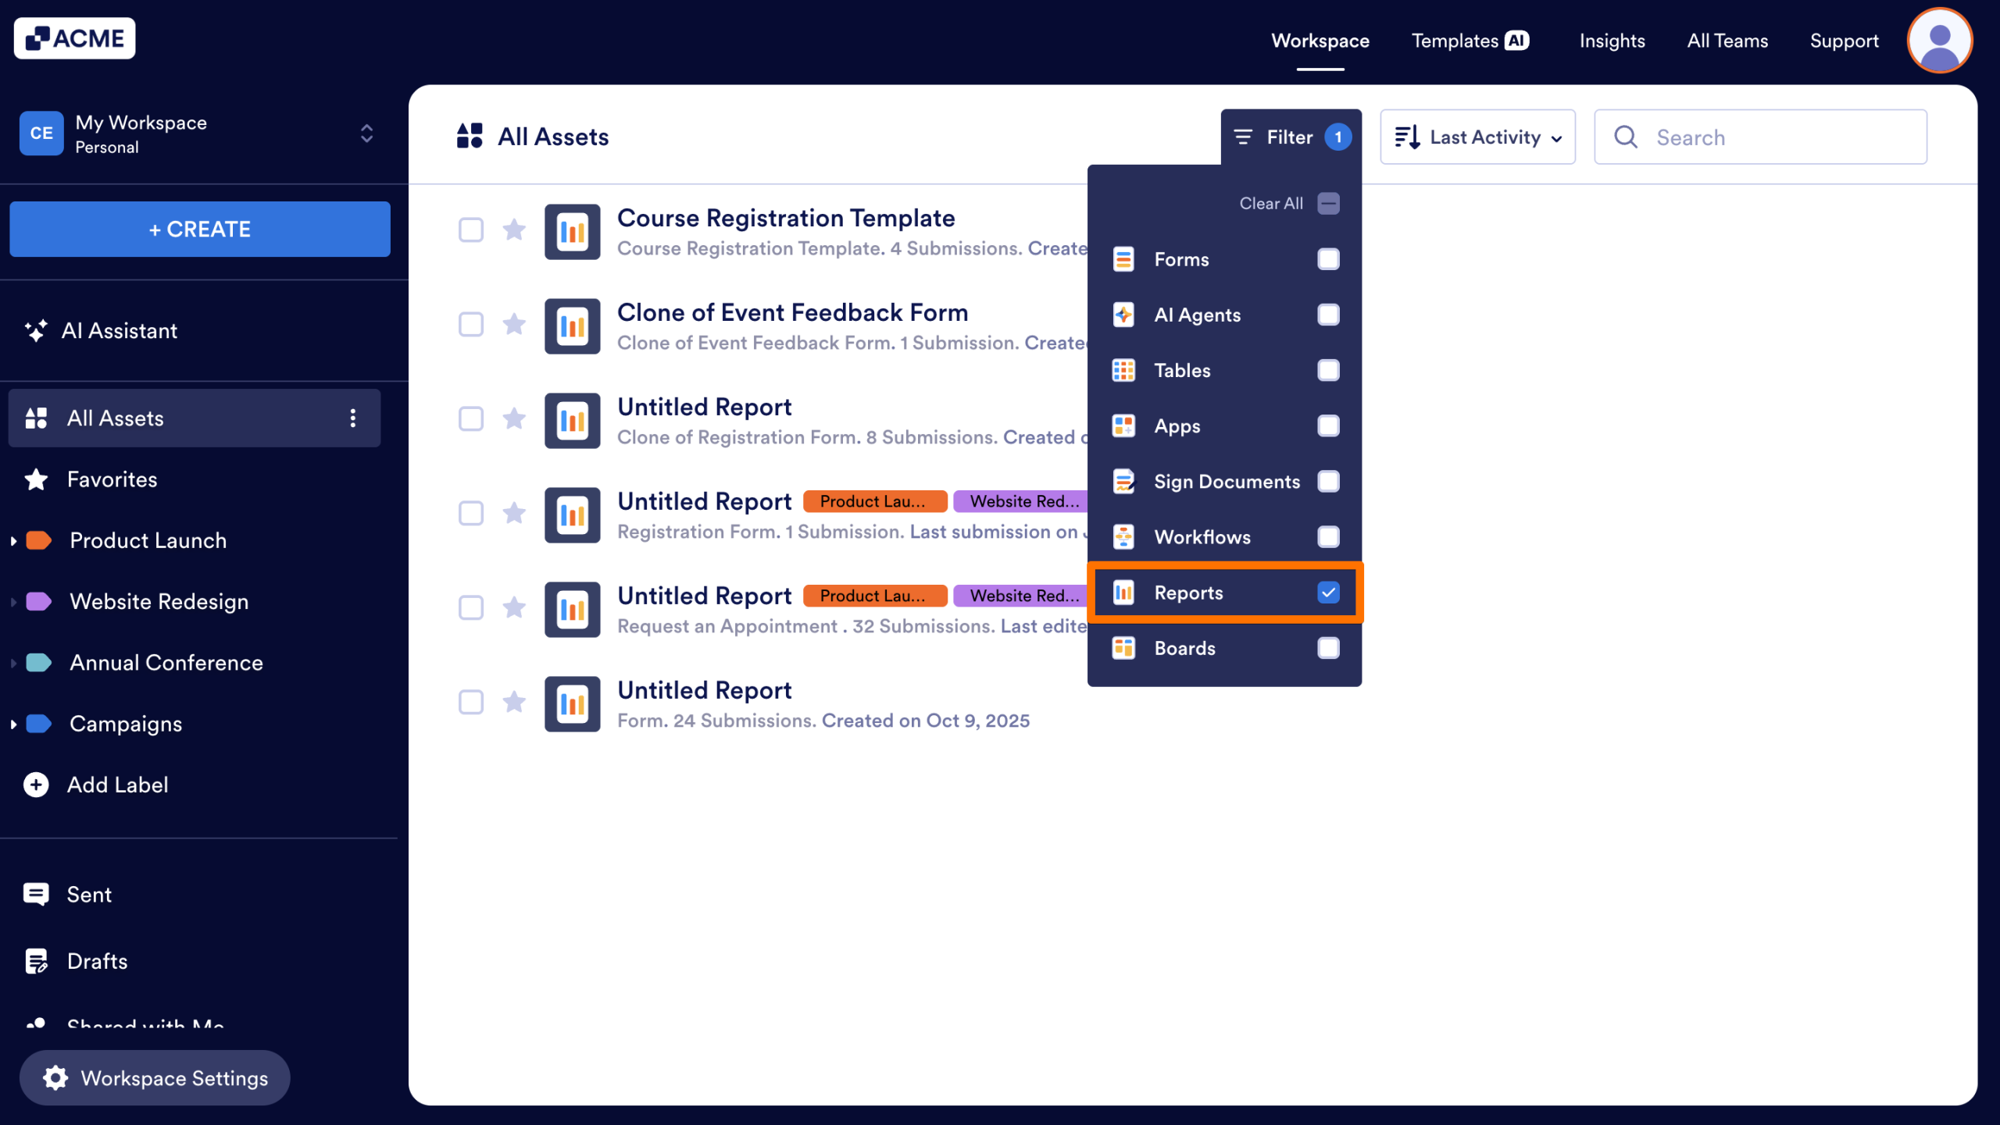Star the Untitled Report with 24 submissions
Viewport: 2000px width, 1125px height.
tap(515, 702)
